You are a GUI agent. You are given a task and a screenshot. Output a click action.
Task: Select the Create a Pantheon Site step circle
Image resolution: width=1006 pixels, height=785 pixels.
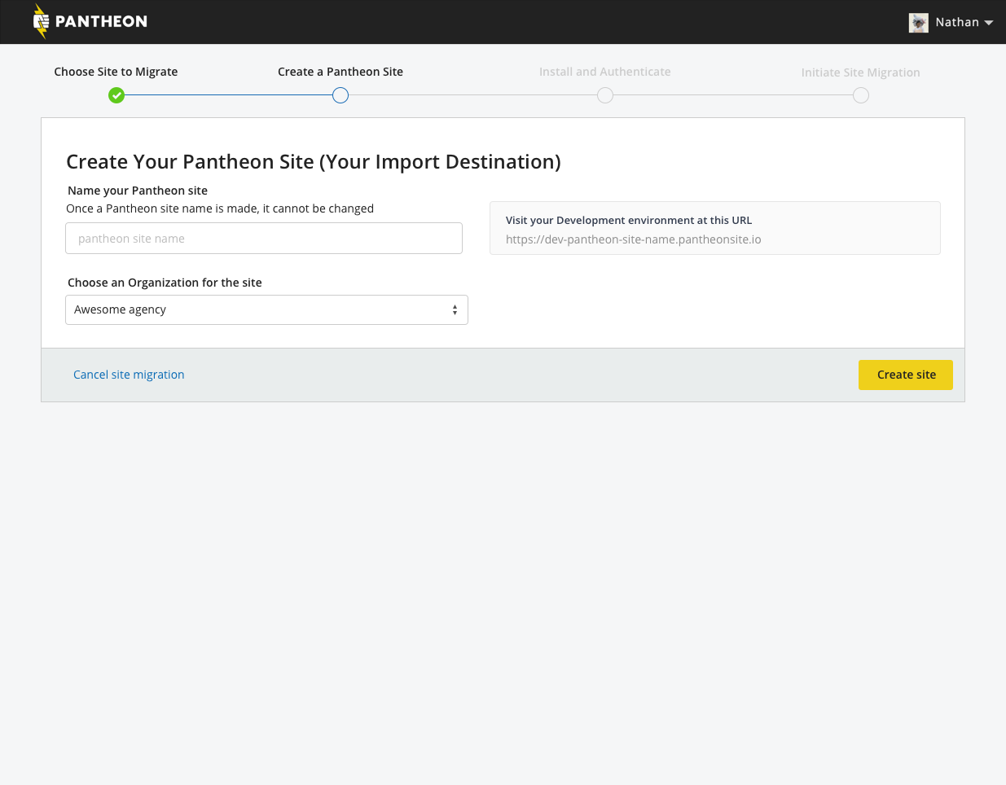[340, 95]
